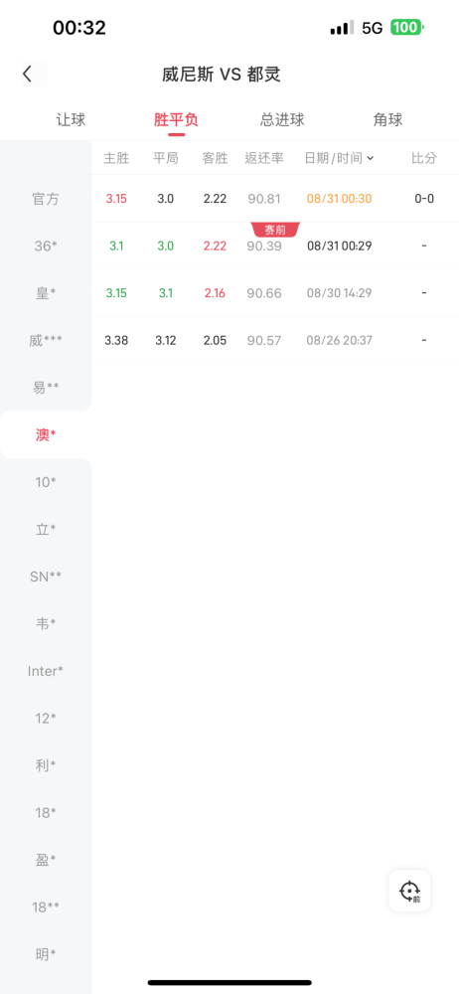Open the 角球 tab
Image resolution: width=459 pixels, height=994 pixels.
[x=388, y=119]
